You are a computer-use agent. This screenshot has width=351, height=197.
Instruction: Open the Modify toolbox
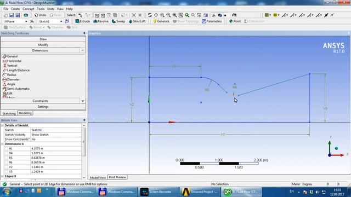(43, 45)
